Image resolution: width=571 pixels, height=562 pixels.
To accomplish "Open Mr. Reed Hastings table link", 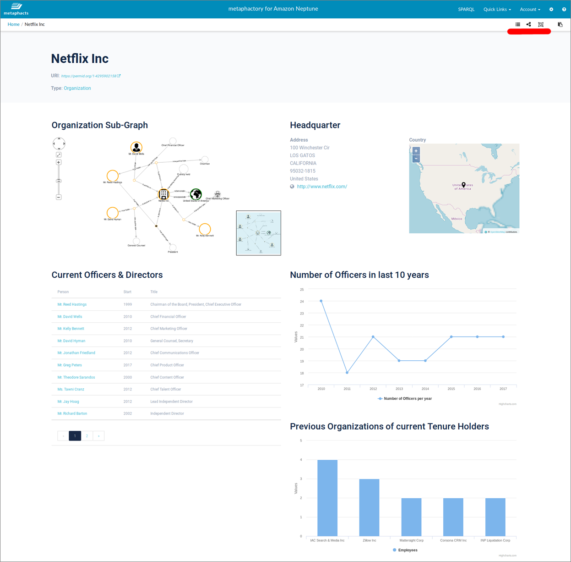I will coord(72,304).
